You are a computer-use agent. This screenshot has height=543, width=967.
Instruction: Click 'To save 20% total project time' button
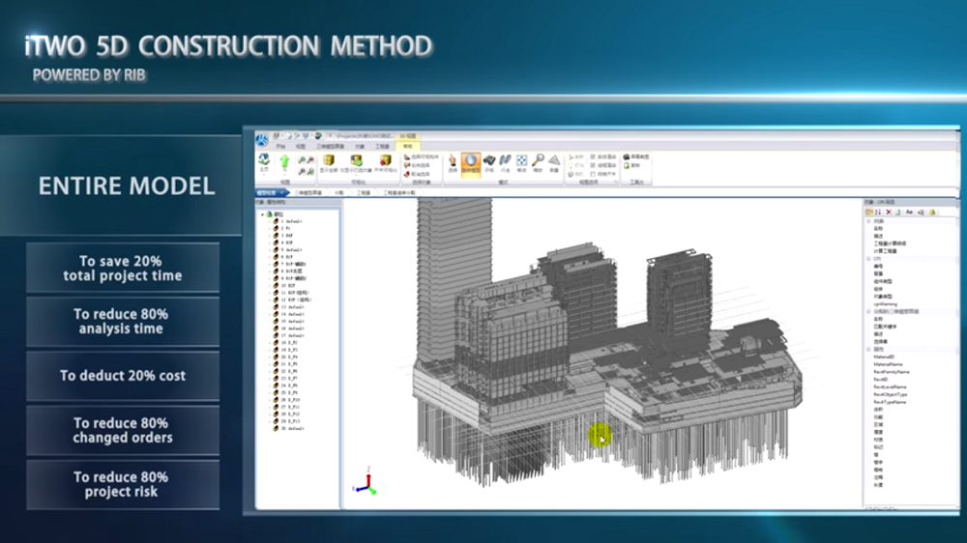point(123,268)
